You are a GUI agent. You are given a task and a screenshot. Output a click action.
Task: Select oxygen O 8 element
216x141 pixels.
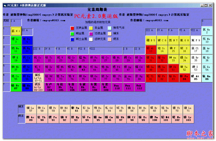pyautogui.click(x=185, y=41)
